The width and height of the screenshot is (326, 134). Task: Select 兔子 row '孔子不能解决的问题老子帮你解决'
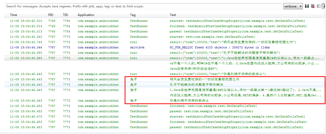(197, 85)
